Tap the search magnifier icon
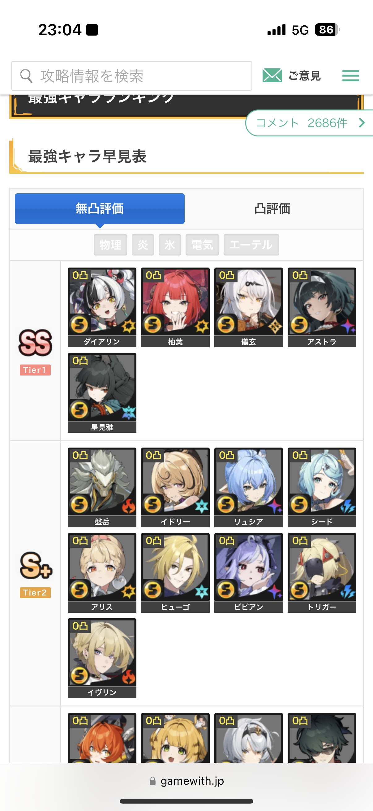 [26, 76]
